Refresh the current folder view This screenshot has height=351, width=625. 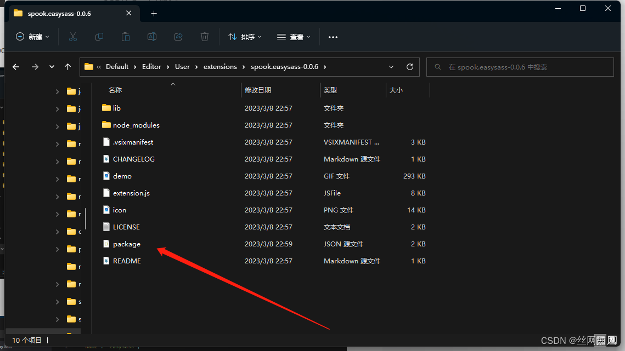(x=409, y=66)
